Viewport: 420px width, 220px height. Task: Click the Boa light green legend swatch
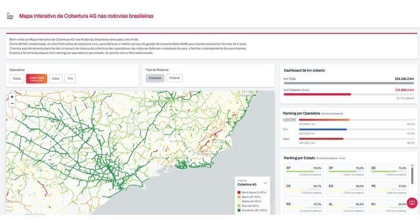click(x=239, y=206)
